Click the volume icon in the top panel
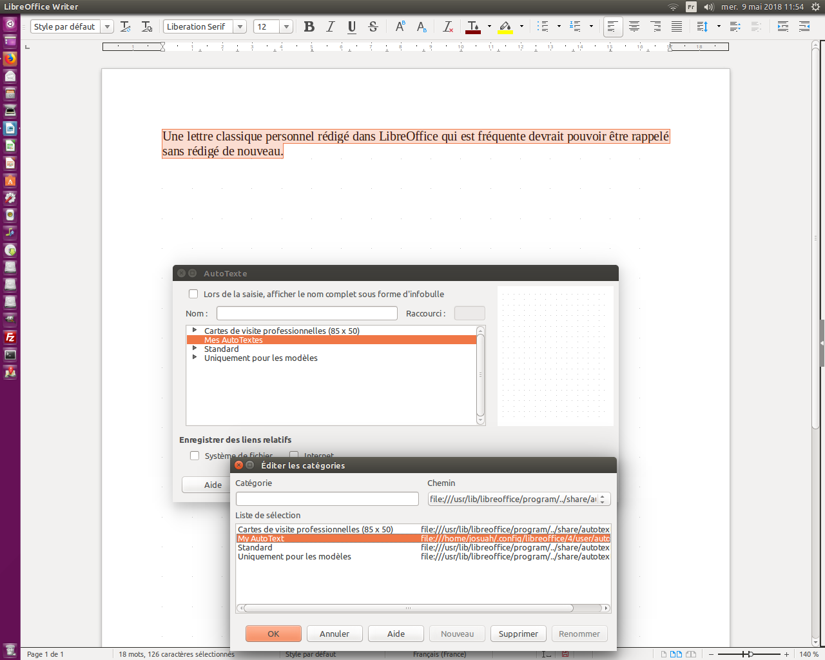Image resolution: width=825 pixels, height=660 pixels. [709, 7]
